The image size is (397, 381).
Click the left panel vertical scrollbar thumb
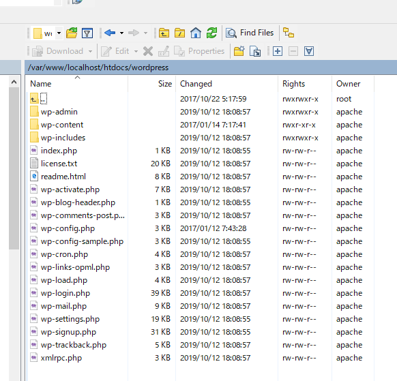tap(14, 168)
